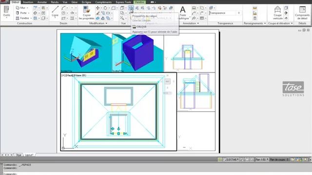The width and height of the screenshot is (312, 175).
Task: Select the front elevation viewport top right
Action: coord(190,52)
